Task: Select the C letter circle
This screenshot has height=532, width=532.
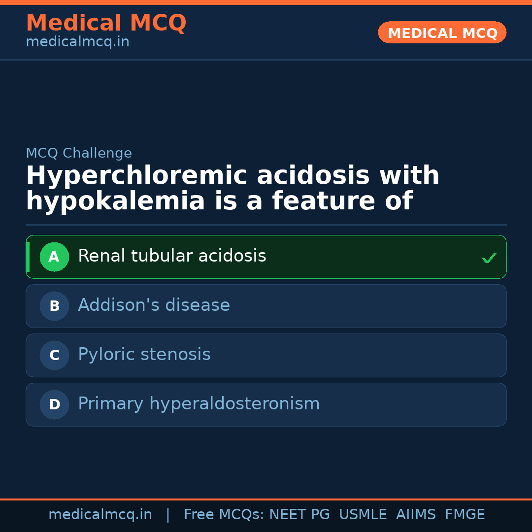Action: coord(54,355)
